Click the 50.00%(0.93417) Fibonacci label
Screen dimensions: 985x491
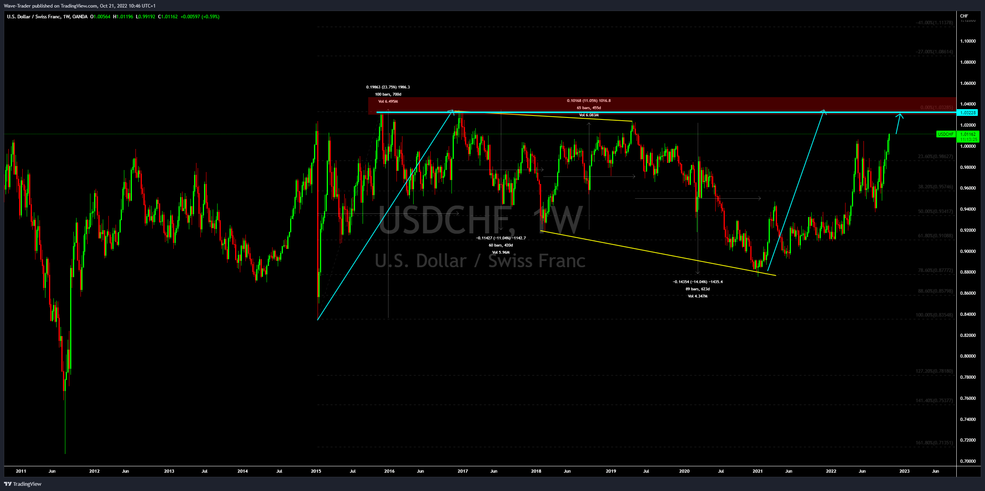point(935,211)
